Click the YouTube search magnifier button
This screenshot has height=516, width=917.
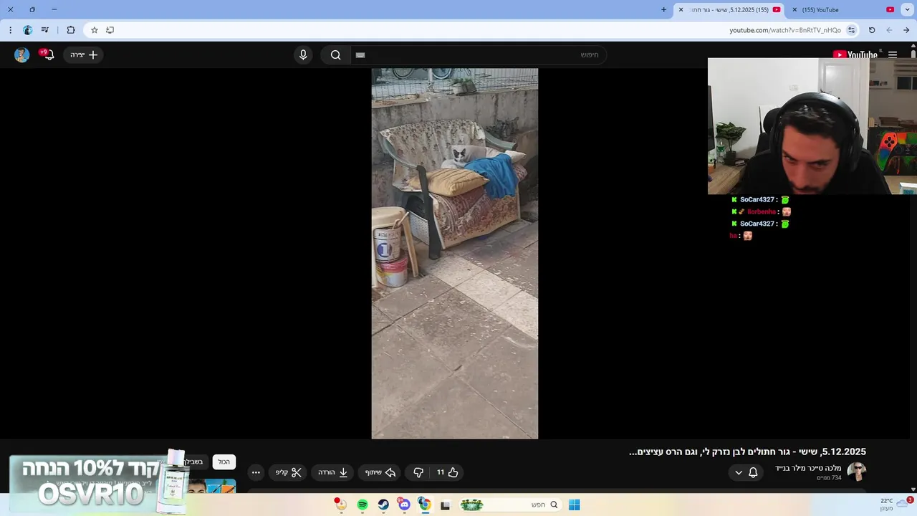pyautogui.click(x=335, y=55)
